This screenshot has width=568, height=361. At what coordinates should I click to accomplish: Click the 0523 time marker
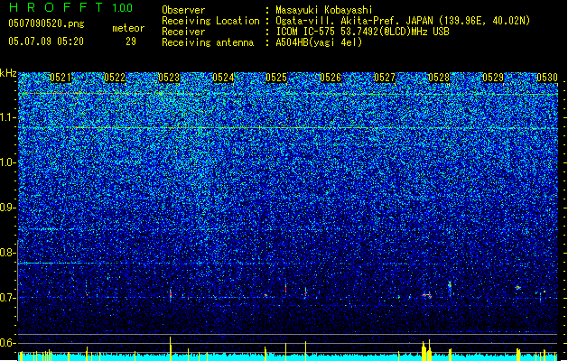(x=169, y=78)
